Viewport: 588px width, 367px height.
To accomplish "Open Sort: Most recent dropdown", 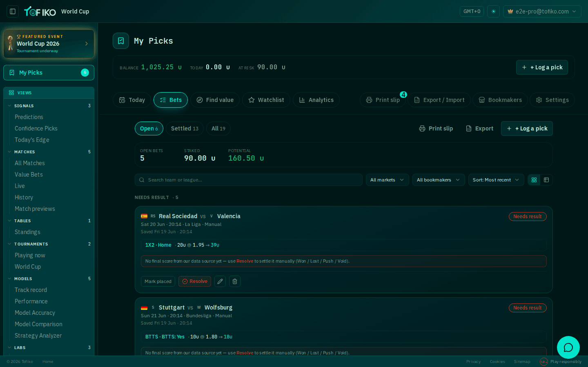I will pyautogui.click(x=496, y=180).
